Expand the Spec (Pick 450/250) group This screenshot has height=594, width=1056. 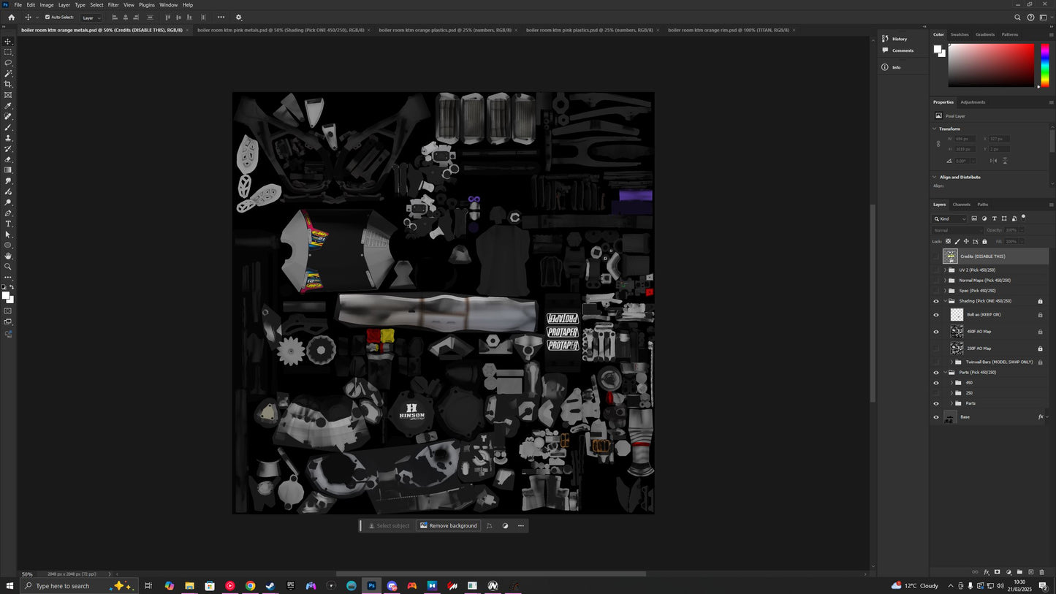point(945,291)
